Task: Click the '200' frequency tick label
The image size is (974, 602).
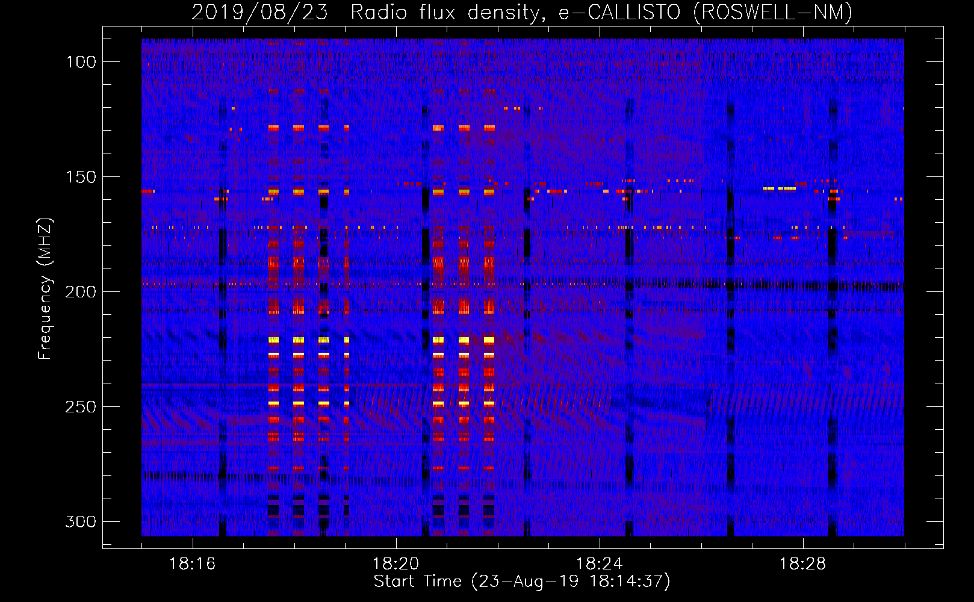Action: [81, 292]
